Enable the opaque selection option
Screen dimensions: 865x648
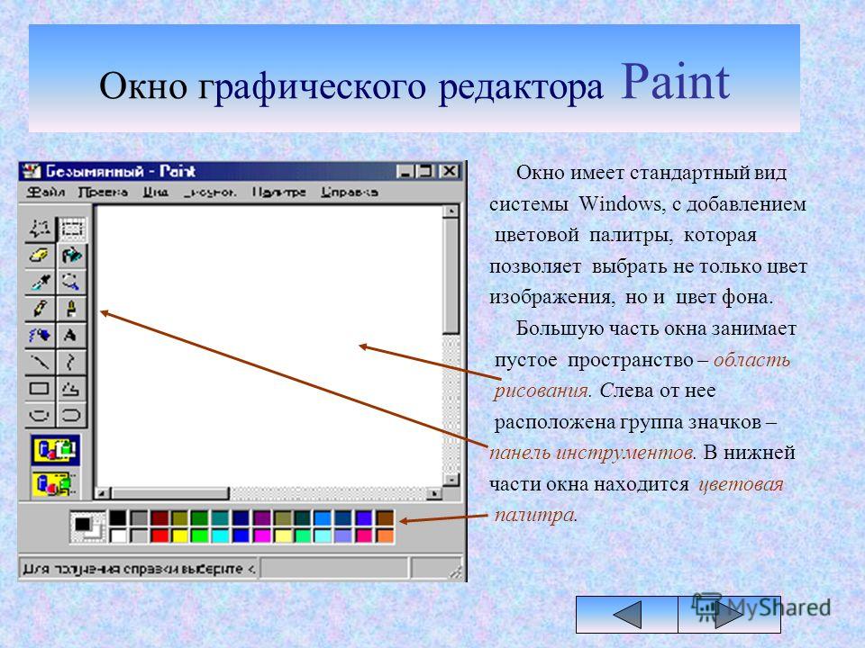point(55,450)
